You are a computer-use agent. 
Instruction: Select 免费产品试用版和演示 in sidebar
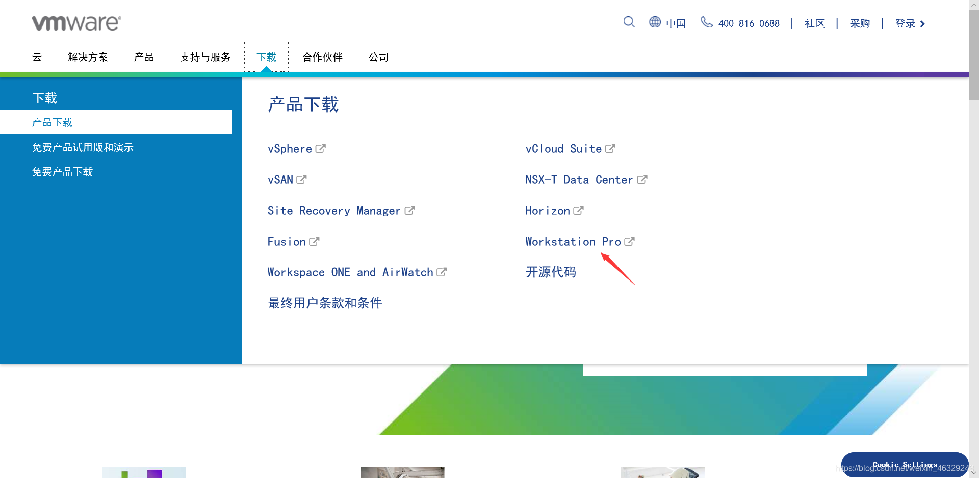(x=83, y=147)
